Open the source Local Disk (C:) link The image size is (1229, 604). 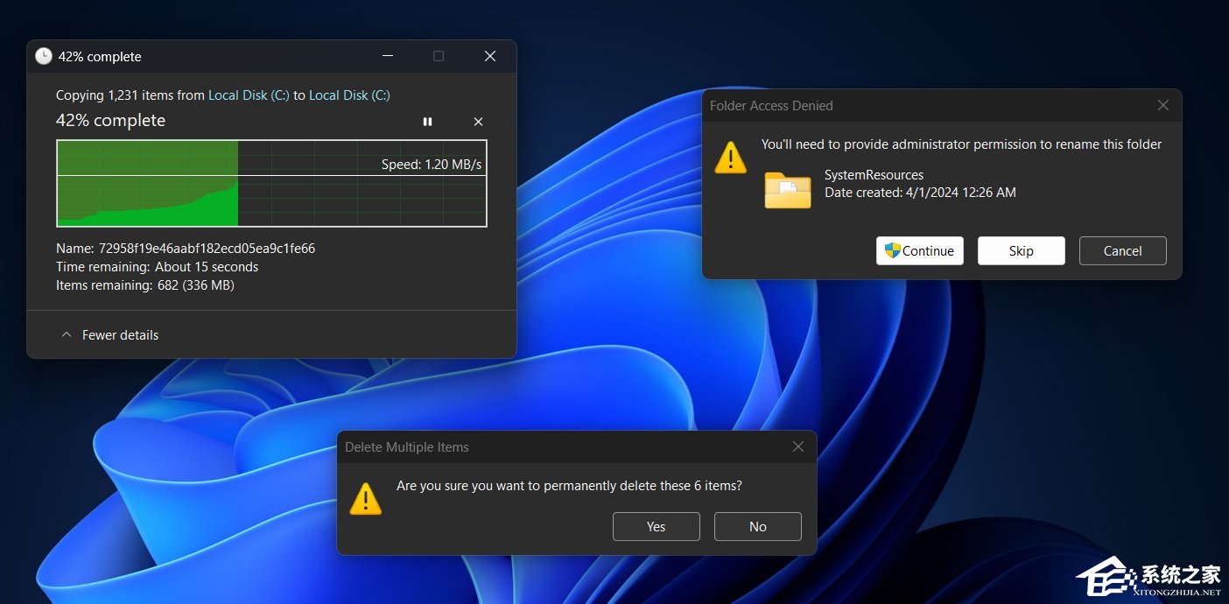(249, 95)
